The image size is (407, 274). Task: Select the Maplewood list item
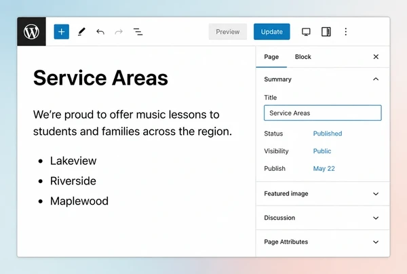[x=79, y=201]
